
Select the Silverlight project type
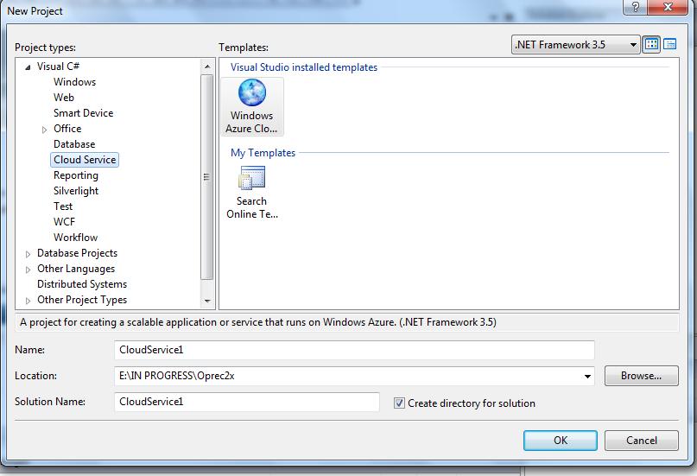point(76,191)
